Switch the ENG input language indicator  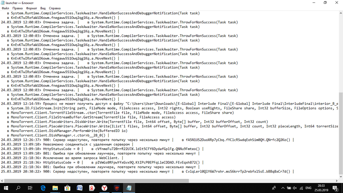[x=308, y=188]
